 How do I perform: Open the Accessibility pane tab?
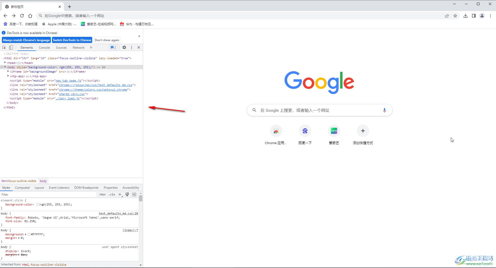pyautogui.click(x=131, y=188)
